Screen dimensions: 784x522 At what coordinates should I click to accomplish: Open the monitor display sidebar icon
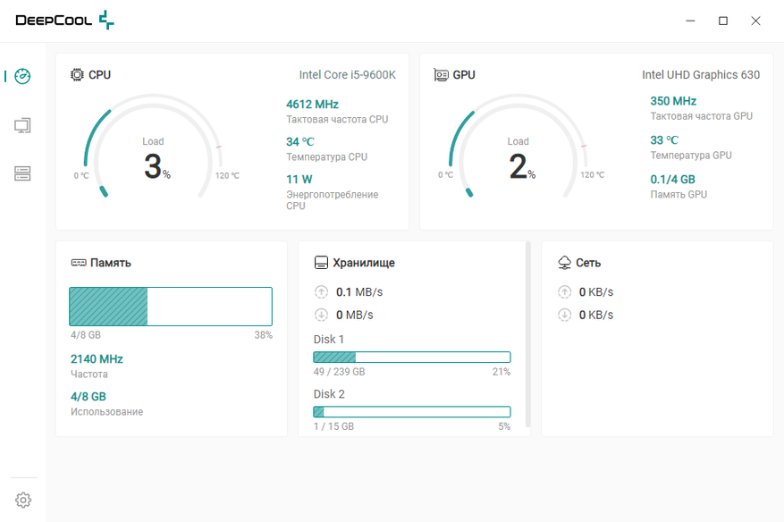tap(22, 125)
